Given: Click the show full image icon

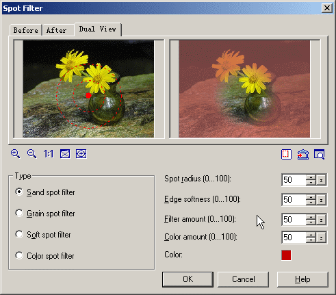Looking at the screenshot, I should 81,154.
